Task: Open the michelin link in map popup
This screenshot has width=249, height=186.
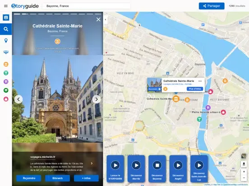Action: point(178,84)
